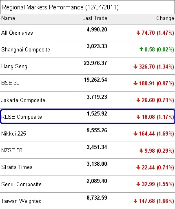The width and height of the screenshot is (175, 209).
Task: Select the highlighted KLSE Composite row
Action: click(x=87, y=117)
